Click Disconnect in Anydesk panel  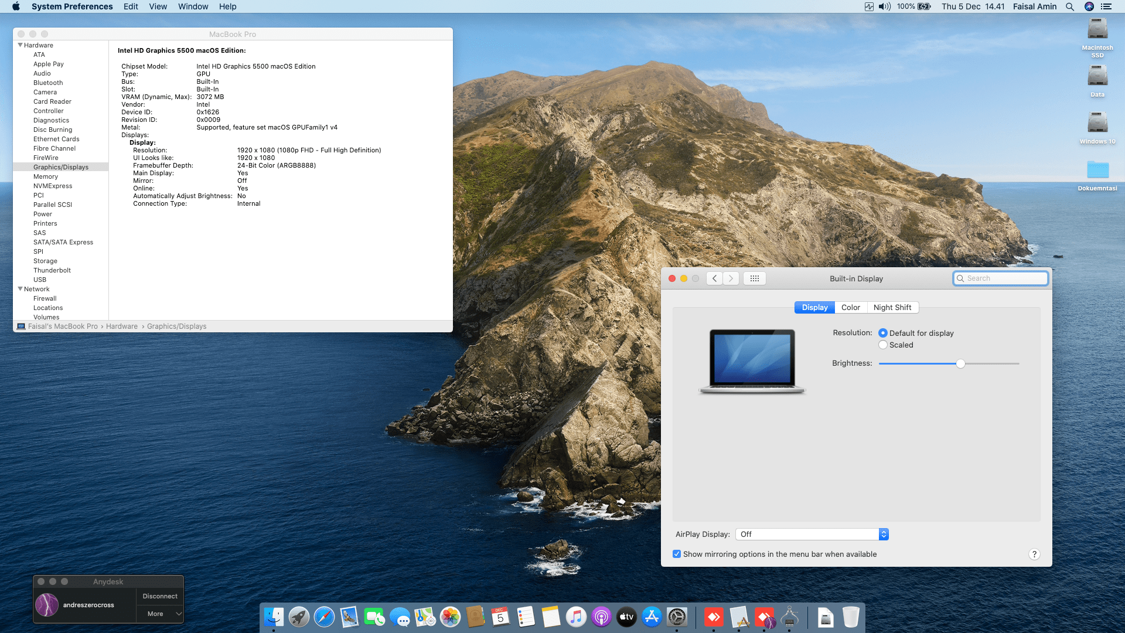(x=159, y=596)
